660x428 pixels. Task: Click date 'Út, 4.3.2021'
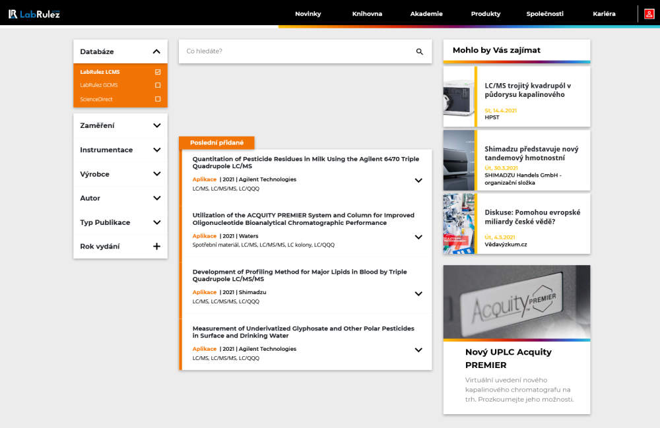[500, 237]
